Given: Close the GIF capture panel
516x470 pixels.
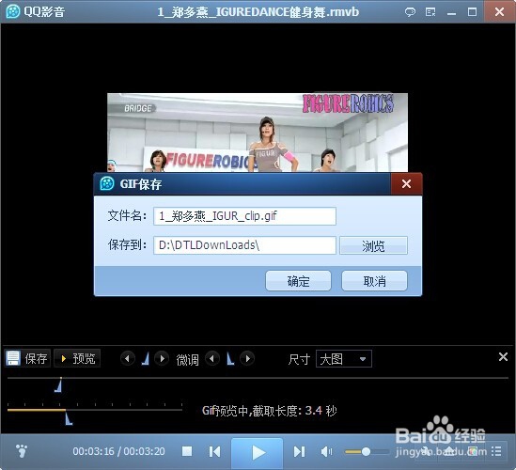Looking at the screenshot, I should [503, 356].
